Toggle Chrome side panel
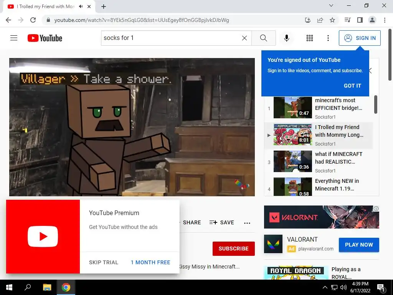393x295 pixels. (360, 20)
